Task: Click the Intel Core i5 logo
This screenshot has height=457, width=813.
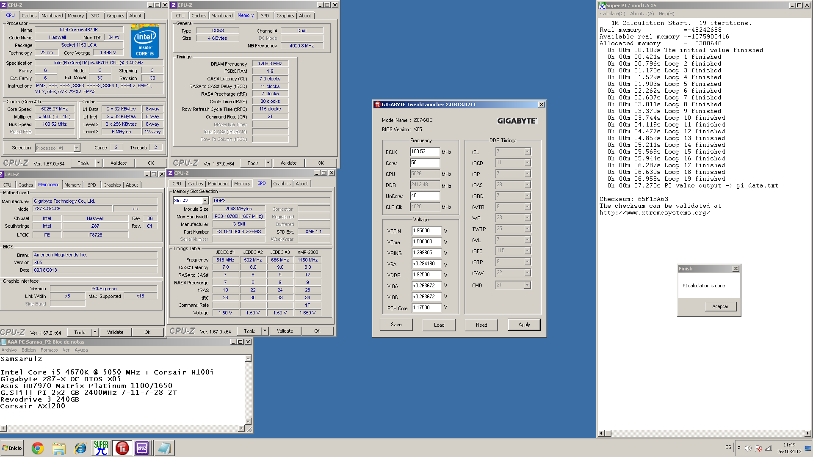Action: [x=145, y=42]
